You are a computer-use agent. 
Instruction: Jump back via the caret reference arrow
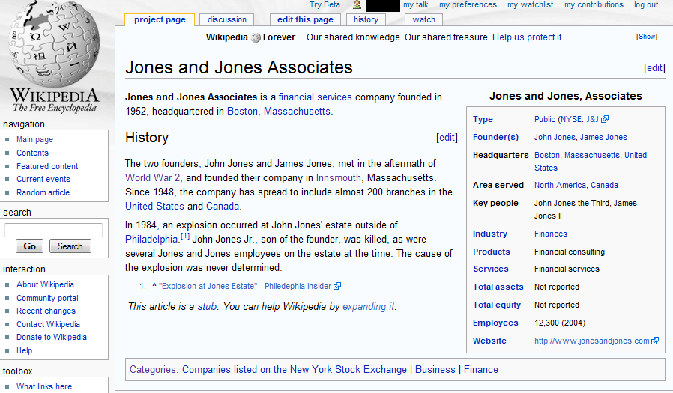coord(154,286)
